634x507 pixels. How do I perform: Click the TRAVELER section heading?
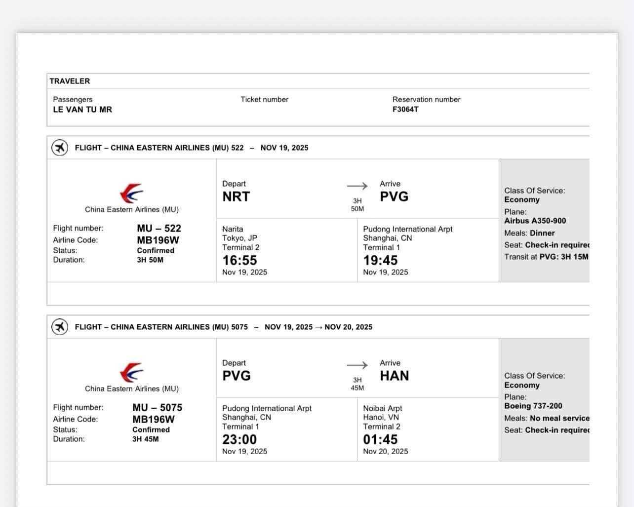(x=70, y=81)
